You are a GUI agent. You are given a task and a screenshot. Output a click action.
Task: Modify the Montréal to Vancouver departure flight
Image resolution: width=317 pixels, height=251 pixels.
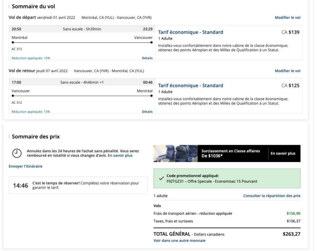point(287,18)
